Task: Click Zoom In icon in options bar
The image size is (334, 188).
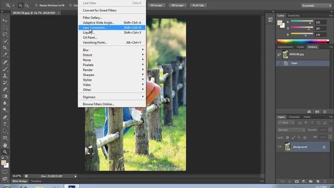Action: tap(20, 6)
